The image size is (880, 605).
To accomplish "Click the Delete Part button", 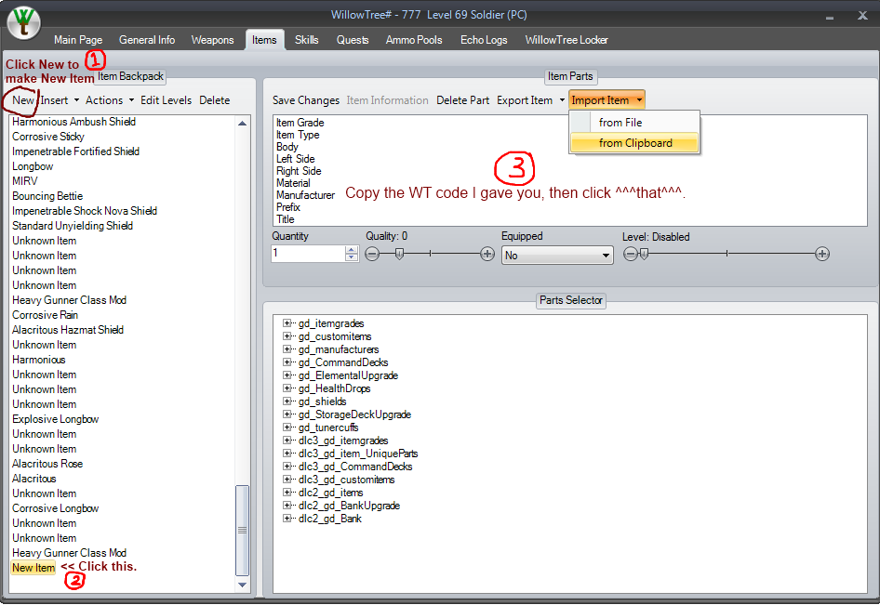I will [463, 100].
